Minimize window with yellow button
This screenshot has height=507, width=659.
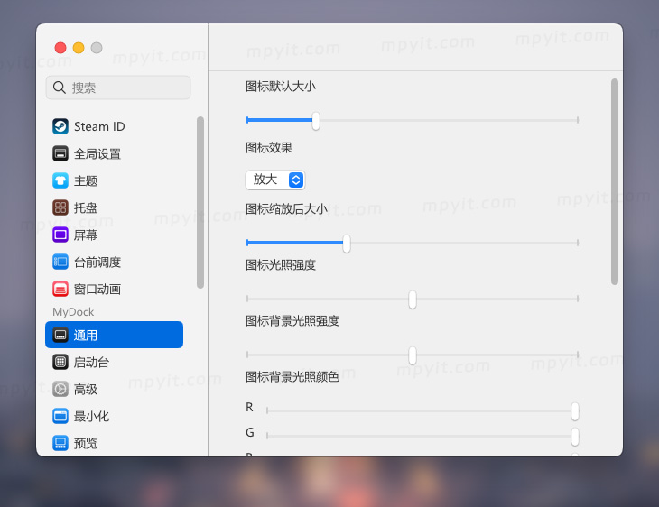79,48
